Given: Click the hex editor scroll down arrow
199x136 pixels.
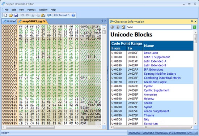Looking at the screenshot, I should (104, 123).
